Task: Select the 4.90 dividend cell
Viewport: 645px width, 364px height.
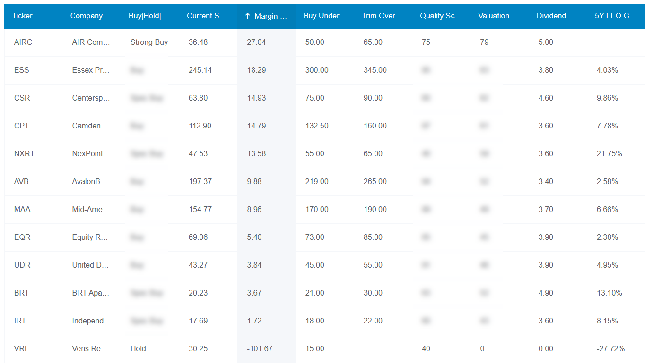Action: (546, 293)
